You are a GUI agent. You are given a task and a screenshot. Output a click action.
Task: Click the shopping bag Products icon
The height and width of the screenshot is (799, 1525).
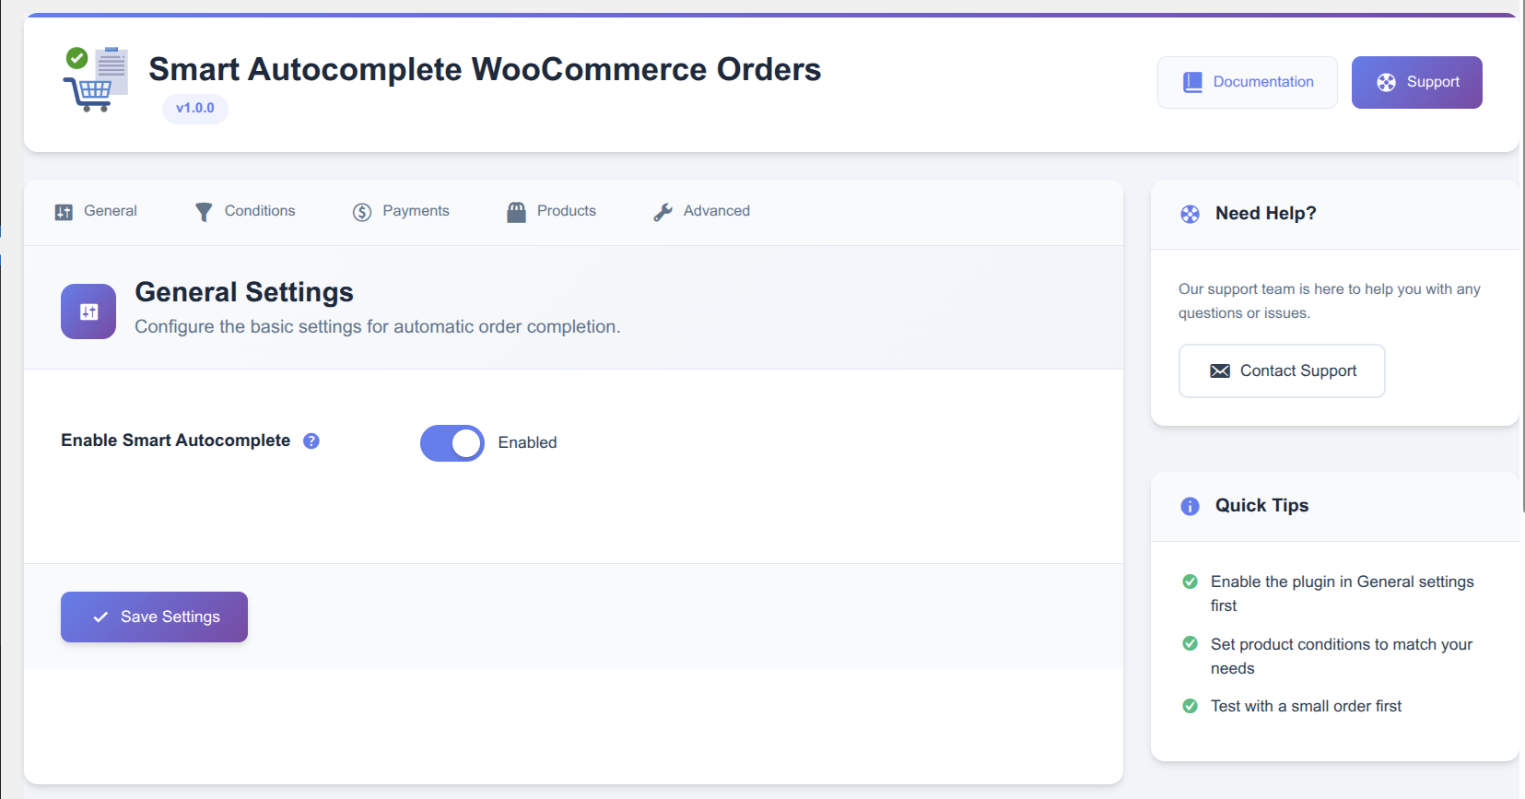(516, 212)
